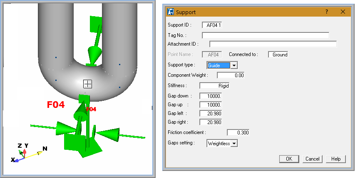The height and width of the screenshot is (178, 355).
Task: Close the Support dialog with X
Action: (x=343, y=12)
